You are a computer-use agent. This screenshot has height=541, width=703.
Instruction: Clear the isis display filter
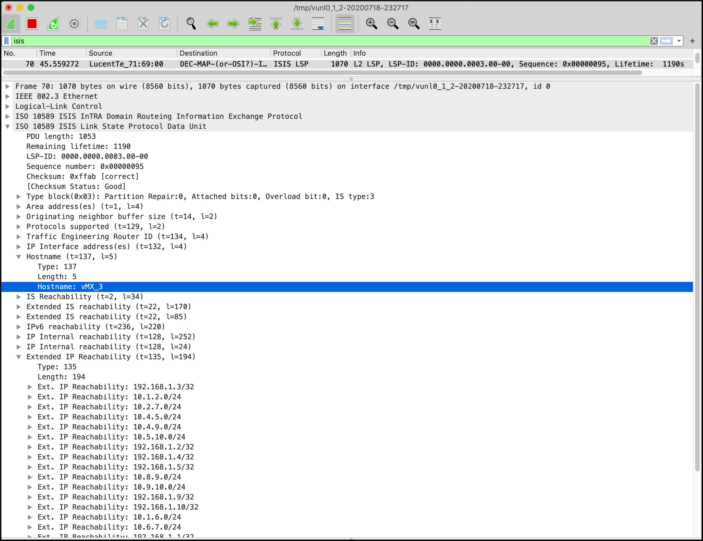[x=654, y=41]
